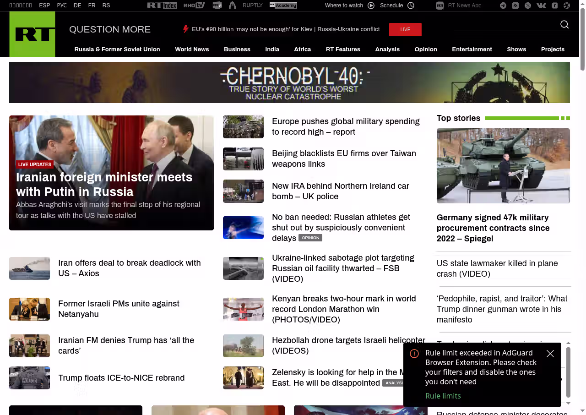This screenshot has width=586, height=415.
Task: Click the Schedule clock icon
Action: (411, 5)
